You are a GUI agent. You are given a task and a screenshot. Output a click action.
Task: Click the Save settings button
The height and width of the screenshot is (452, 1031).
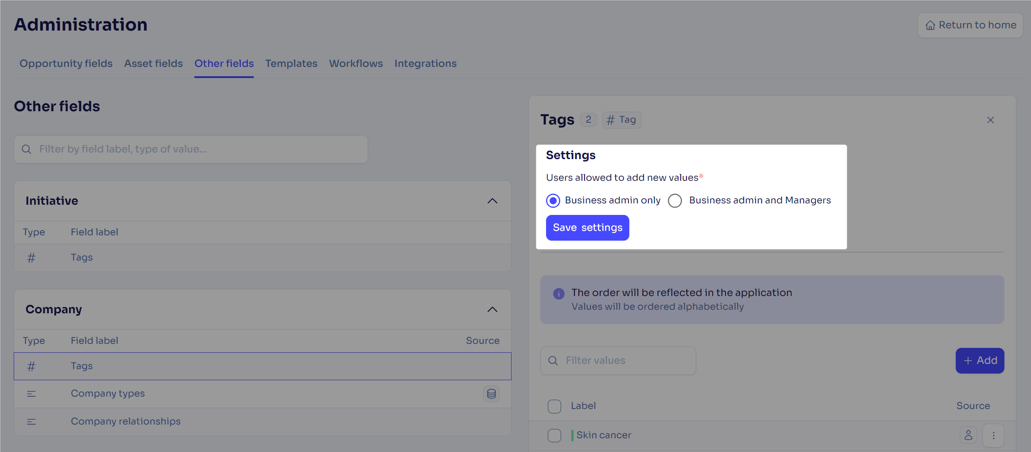pyautogui.click(x=587, y=228)
